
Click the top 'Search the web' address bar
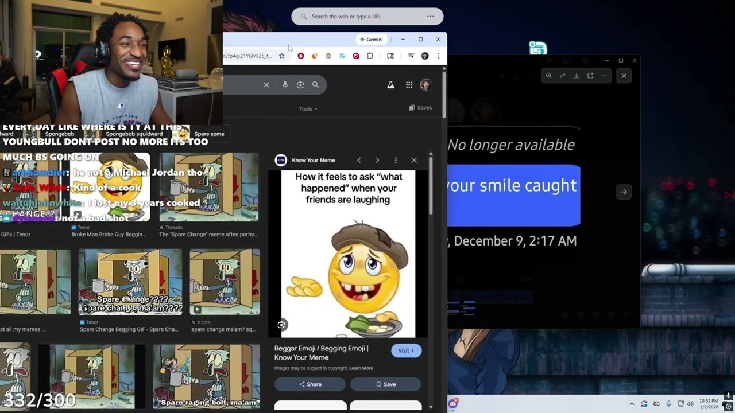point(367,17)
